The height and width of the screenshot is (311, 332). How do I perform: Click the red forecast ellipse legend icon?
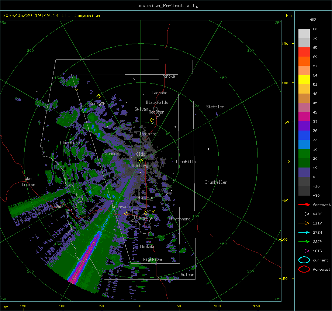click(x=304, y=269)
